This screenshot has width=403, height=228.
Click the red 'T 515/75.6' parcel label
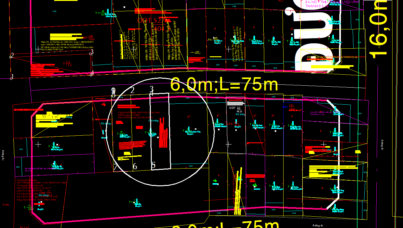67,64
